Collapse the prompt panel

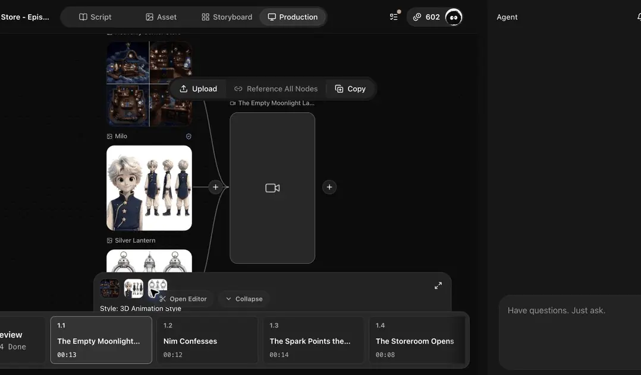(244, 299)
